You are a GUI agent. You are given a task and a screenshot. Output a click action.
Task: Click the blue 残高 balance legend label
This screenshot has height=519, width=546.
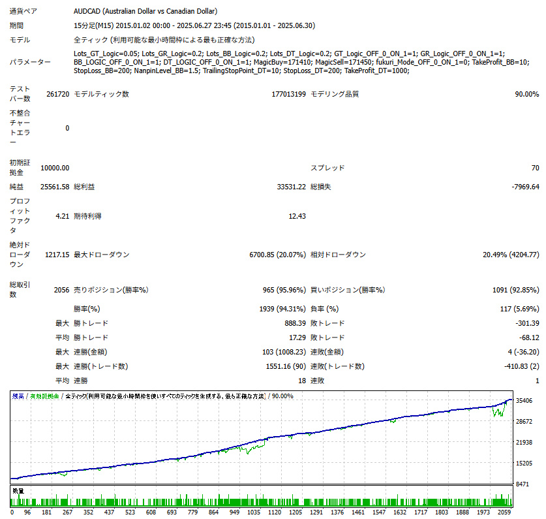[18, 396]
